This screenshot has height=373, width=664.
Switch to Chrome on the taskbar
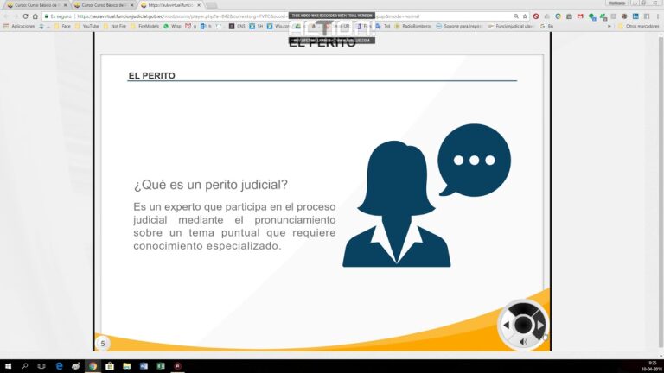click(93, 366)
